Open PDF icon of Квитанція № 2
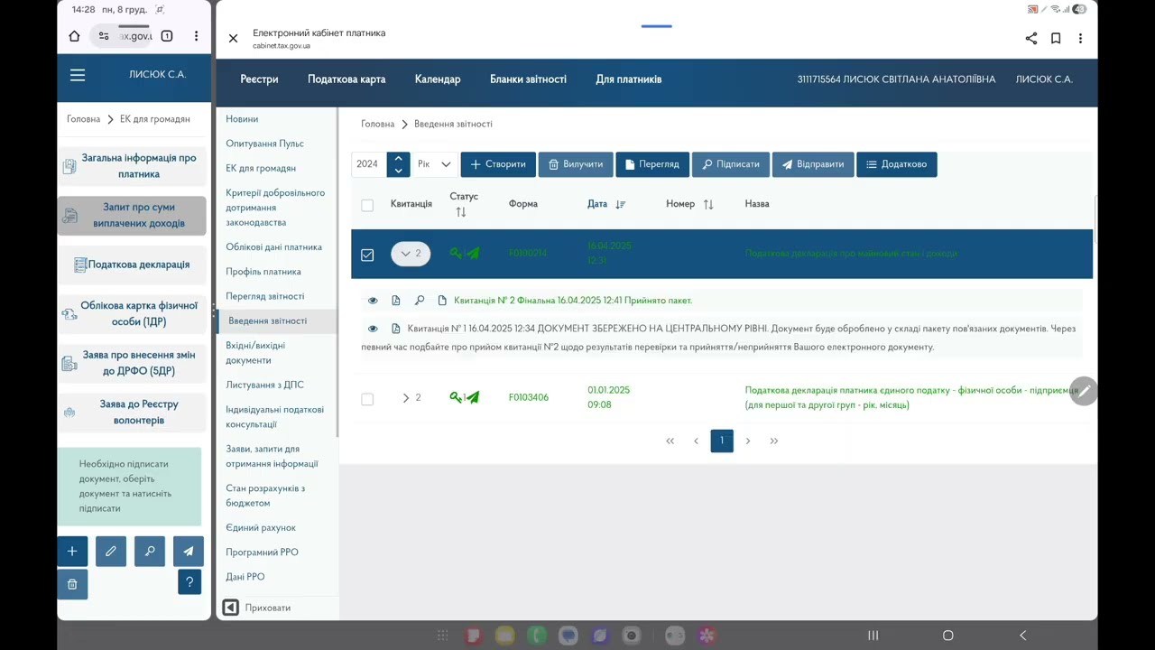This screenshot has height=650, width=1155. pyautogui.click(x=396, y=301)
